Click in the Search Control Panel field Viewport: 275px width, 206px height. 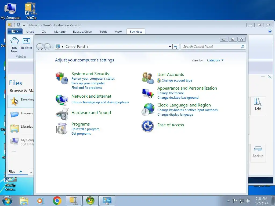[x=211, y=47]
